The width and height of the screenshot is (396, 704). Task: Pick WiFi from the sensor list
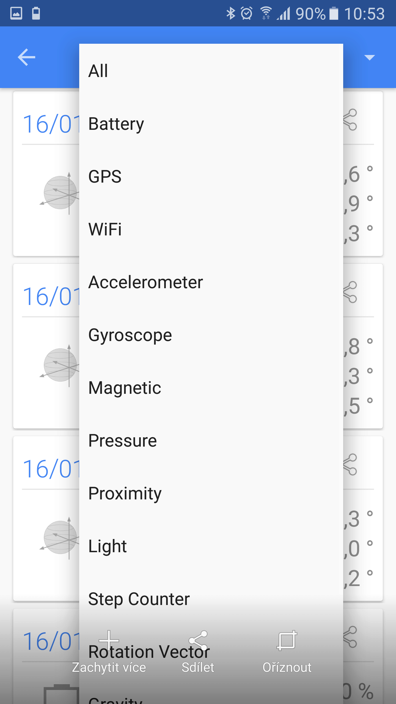[x=105, y=229]
